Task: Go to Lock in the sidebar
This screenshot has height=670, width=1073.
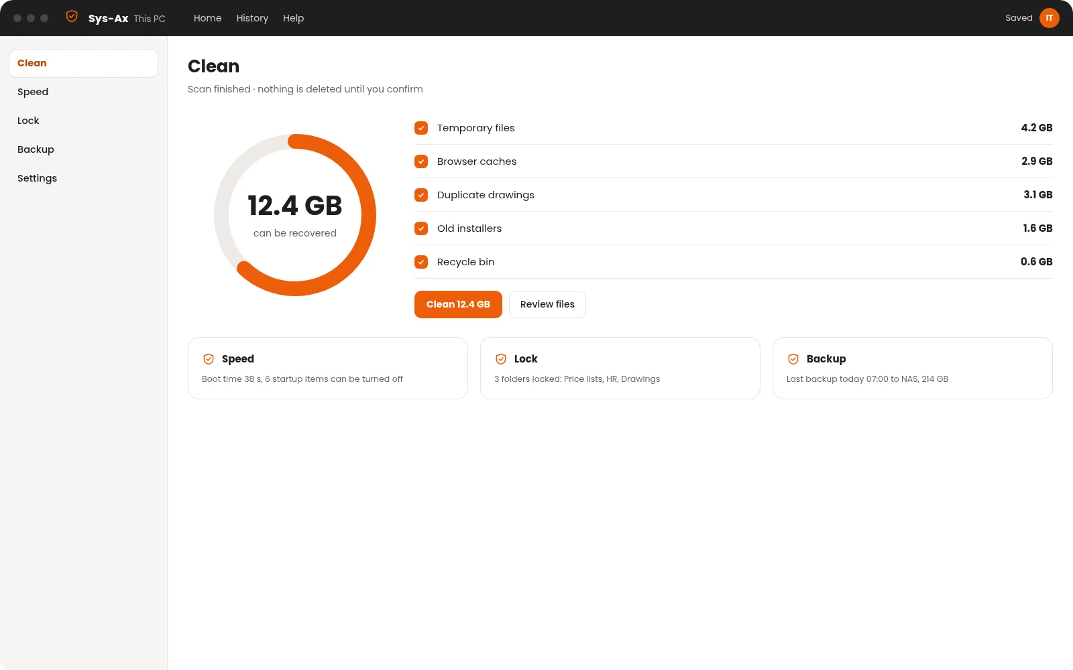Action: click(x=83, y=121)
